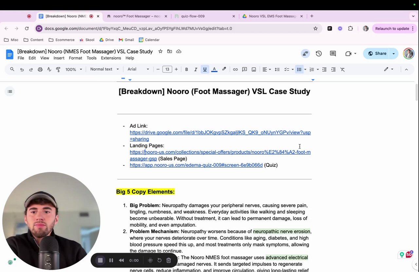Screen dimensions: 419x272
Task: Activate the paint format tool
Action: point(58,69)
